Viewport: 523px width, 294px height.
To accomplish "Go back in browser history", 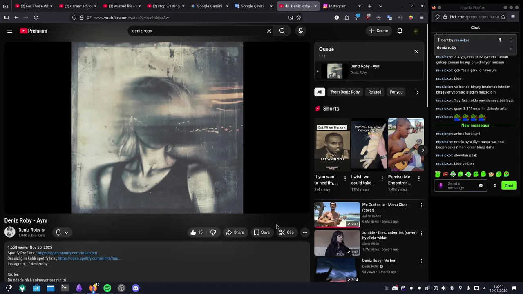I will 16,18.
